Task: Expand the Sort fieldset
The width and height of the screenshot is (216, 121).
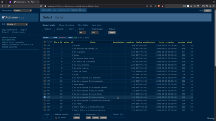Action: click(71, 29)
